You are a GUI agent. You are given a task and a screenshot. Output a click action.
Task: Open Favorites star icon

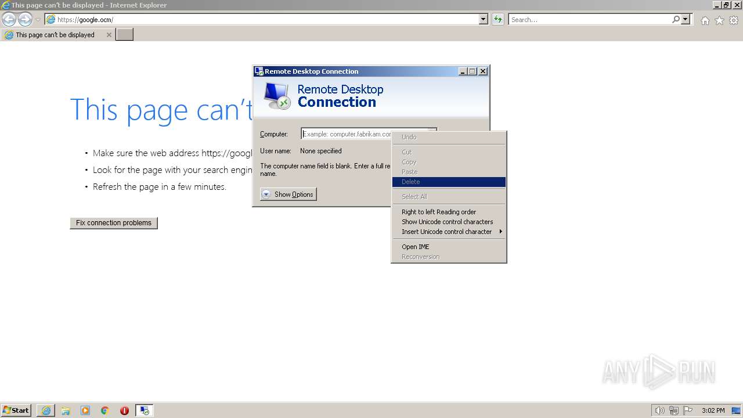719,20
